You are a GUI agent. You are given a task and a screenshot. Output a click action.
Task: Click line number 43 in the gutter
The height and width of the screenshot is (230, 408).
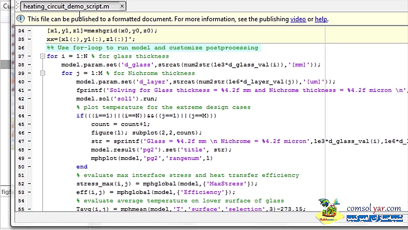pos(21,107)
